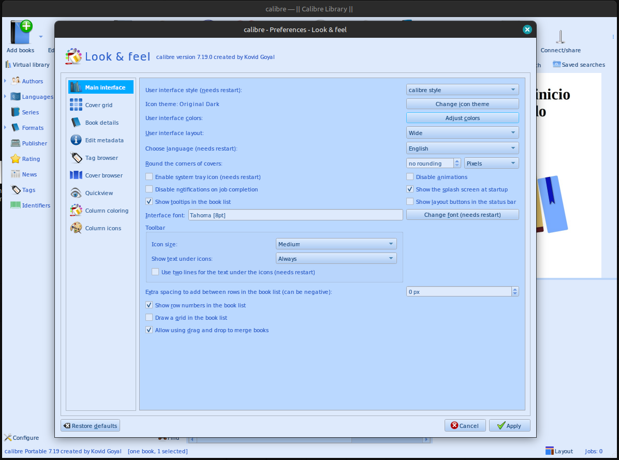Click the Column coloring icon
619x460 pixels.
click(x=76, y=210)
